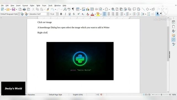Toggle Underline formatting

69,14
